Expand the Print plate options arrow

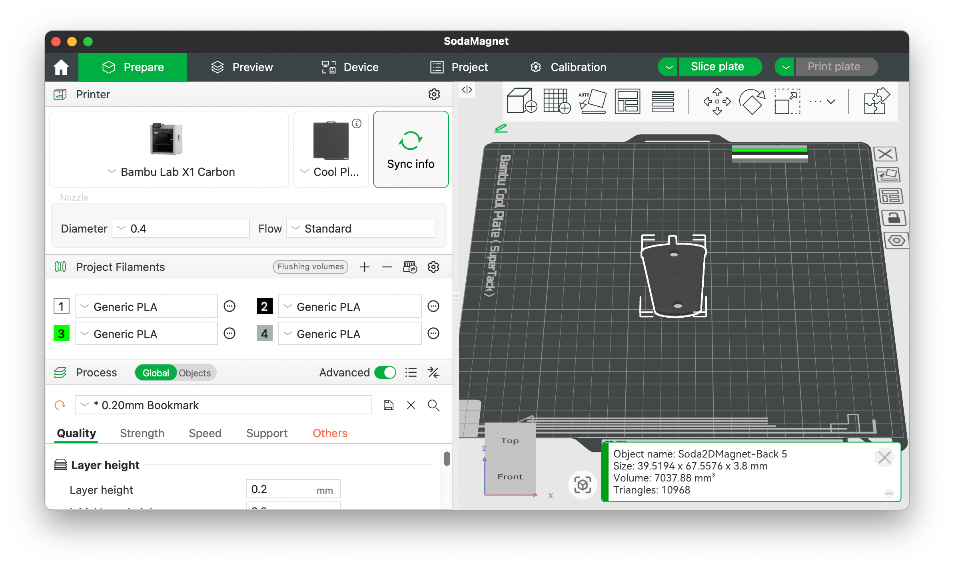(784, 67)
